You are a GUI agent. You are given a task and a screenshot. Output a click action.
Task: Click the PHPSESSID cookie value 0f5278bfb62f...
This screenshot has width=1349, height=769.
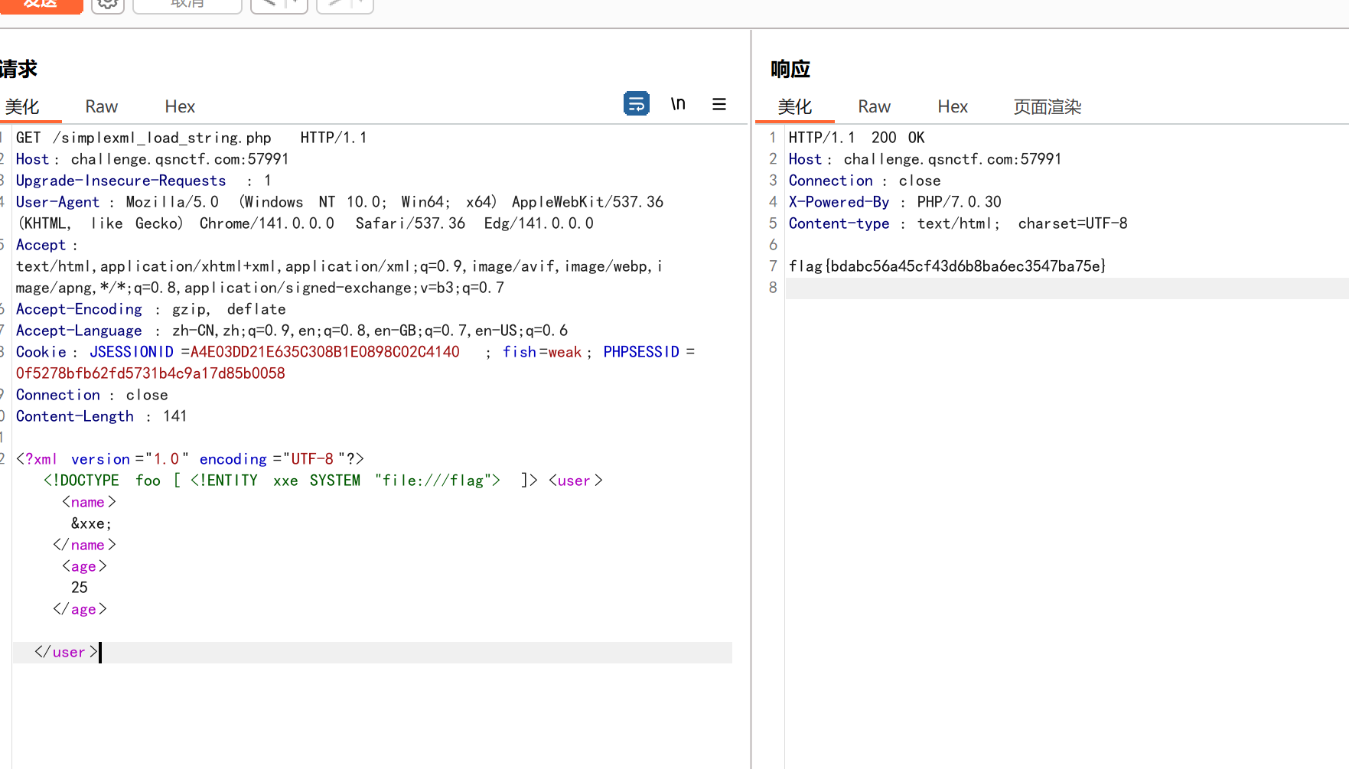point(150,373)
